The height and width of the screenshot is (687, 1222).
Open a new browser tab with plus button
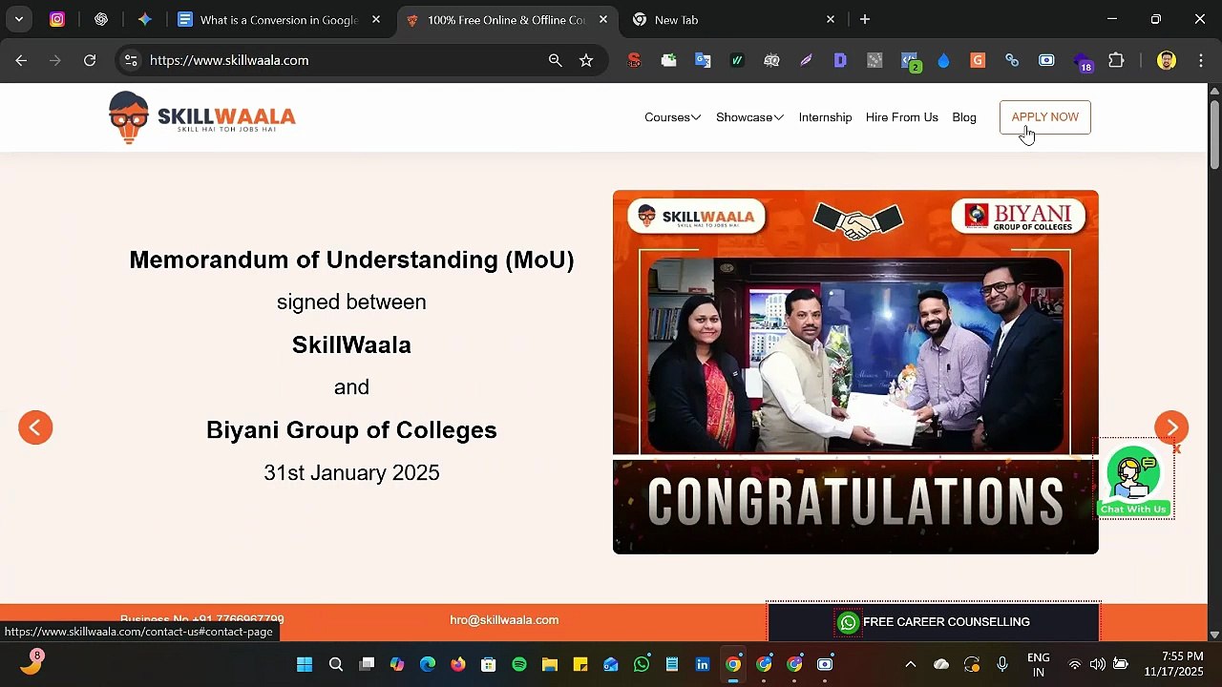pos(865,19)
